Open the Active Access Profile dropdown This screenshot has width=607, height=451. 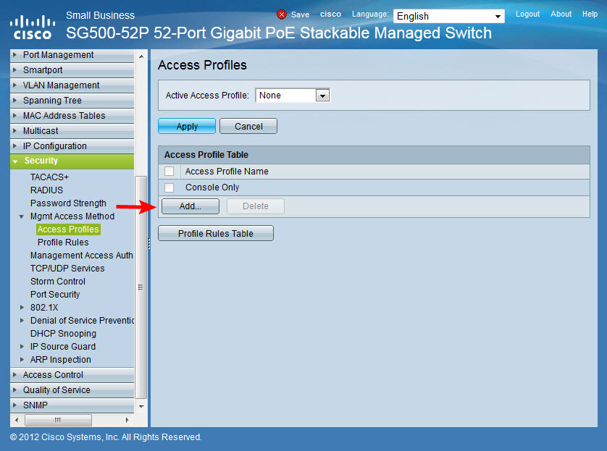(x=293, y=95)
